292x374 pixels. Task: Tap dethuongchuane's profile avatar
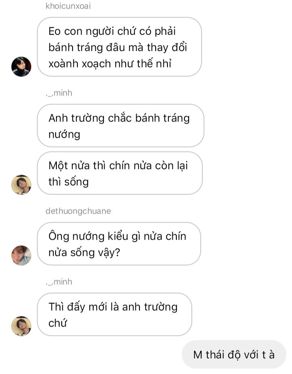pyautogui.click(x=21, y=255)
